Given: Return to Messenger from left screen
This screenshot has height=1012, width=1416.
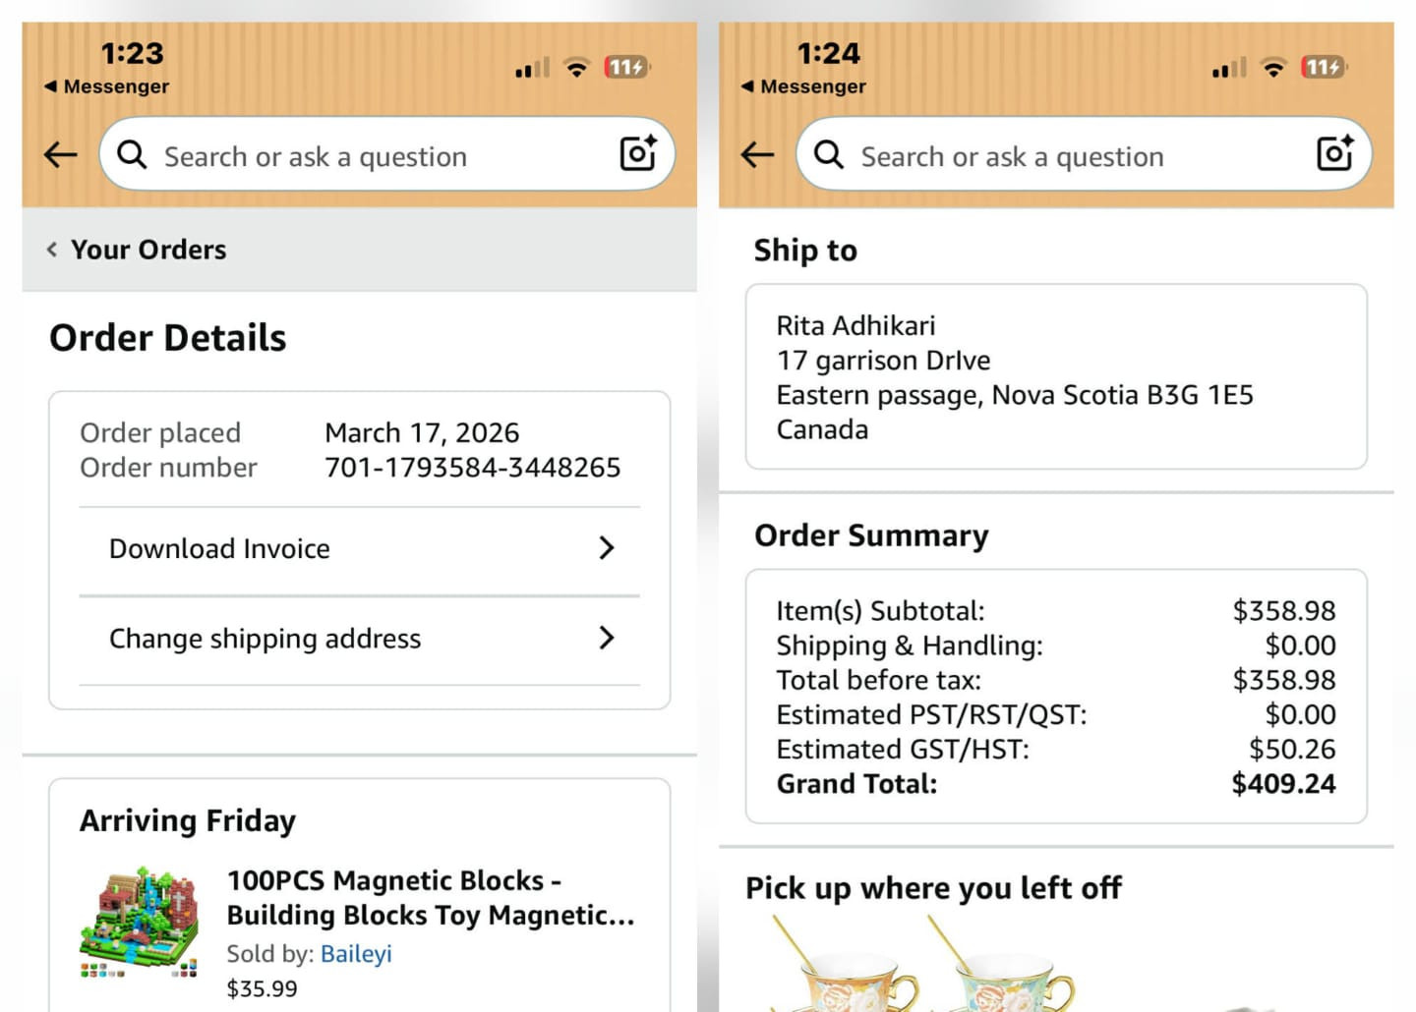Looking at the screenshot, I should point(106,86).
